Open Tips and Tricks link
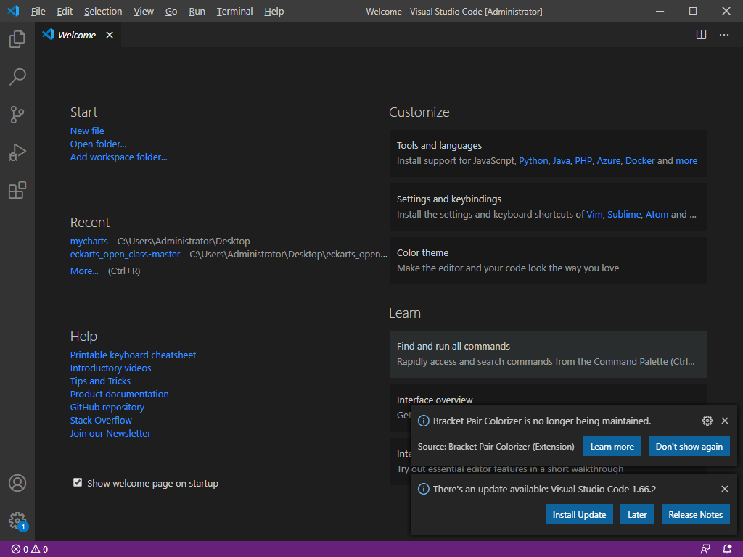Image resolution: width=743 pixels, height=557 pixels. click(100, 381)
